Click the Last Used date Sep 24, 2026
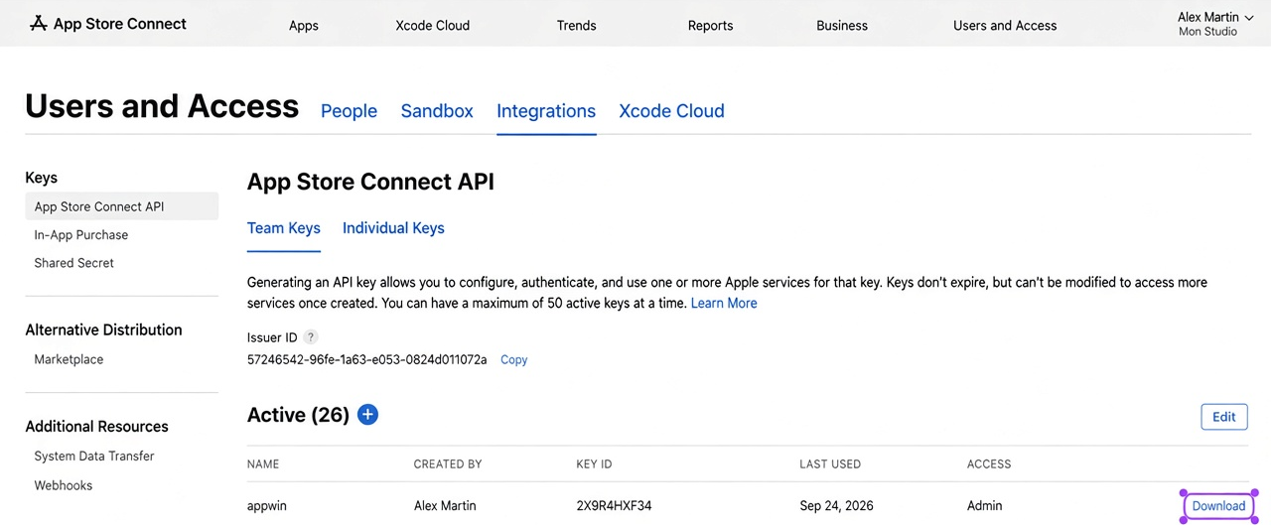Screen dimensions: 1271x525 coord(836,506)
